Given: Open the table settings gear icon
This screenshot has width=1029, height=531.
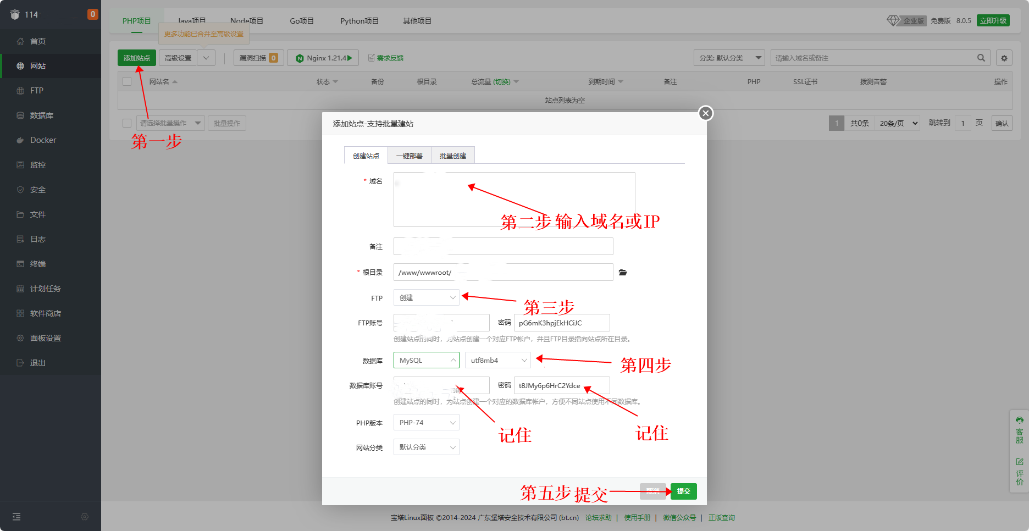Looking at the screenshot, I should pos(1004,58).
